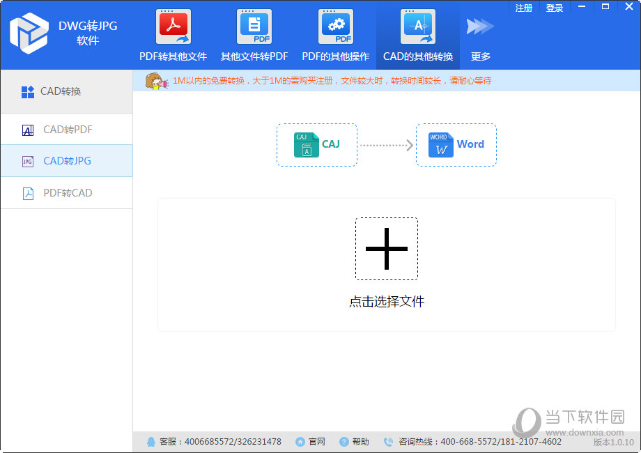Minimize the application window

point(582,6)
